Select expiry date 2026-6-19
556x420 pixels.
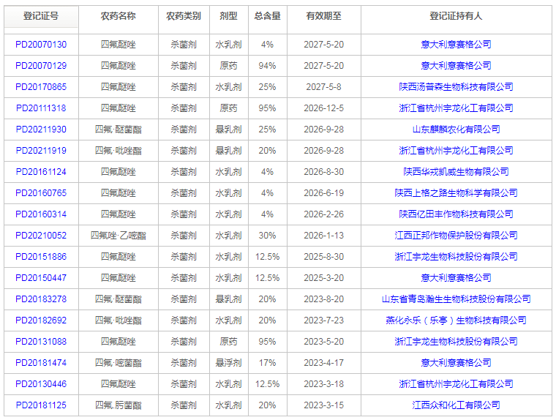point(324,193)
